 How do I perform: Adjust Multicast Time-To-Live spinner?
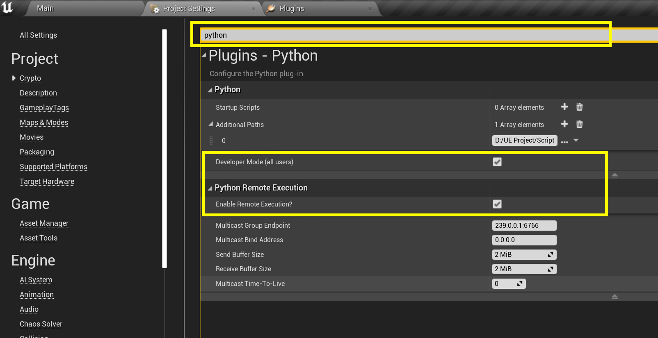[520, 284]
